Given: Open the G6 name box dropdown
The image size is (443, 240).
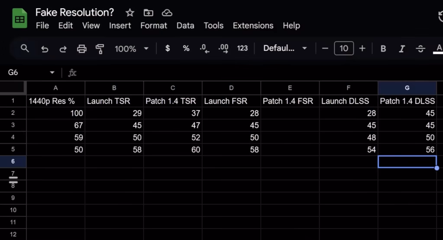Looking at the screenshot, I should [52, 73].
